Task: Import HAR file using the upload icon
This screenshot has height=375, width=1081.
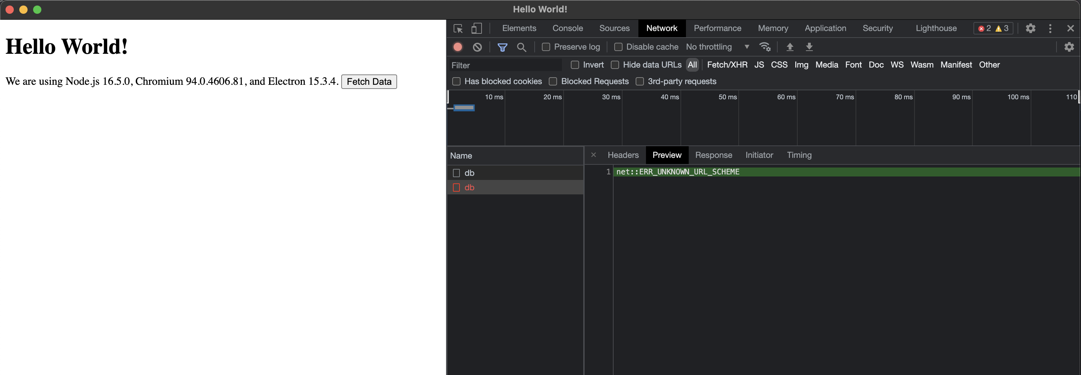Action: 790,47
